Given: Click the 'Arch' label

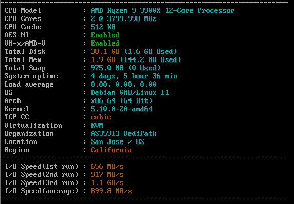Looking at the screenshot, I should 12,101.
